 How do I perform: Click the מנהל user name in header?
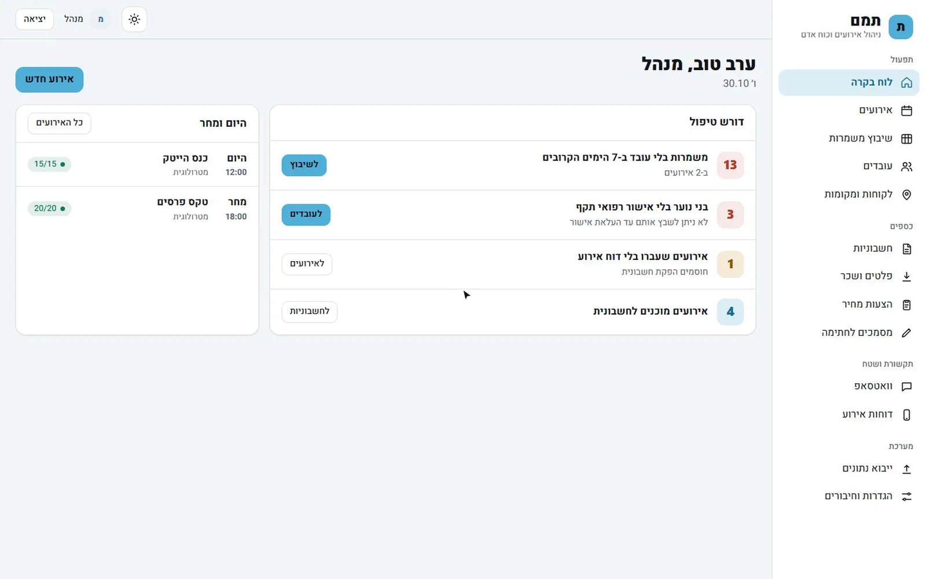[x=74, y=19]
